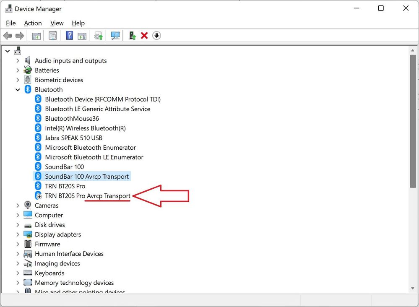Expand the Batteries category
Viewport: 419px width, 307px height.
click(18, 70)
